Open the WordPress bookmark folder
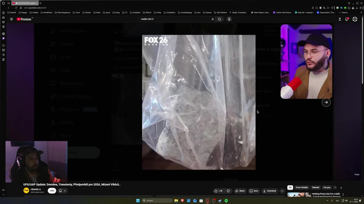The image size is (364, 204). tap(46, 12)
